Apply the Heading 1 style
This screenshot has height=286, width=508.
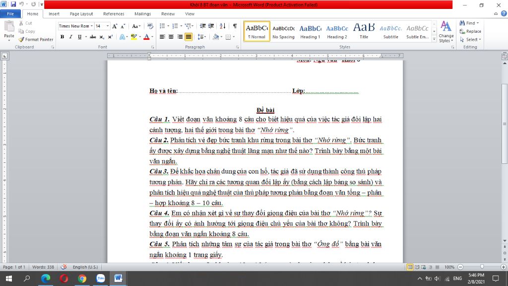310,31
